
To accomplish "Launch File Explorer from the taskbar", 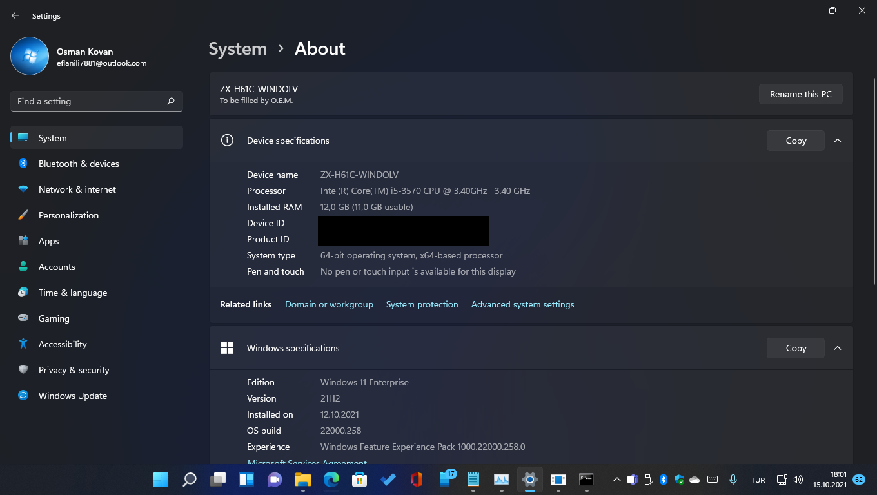I will tap(303, 480).
